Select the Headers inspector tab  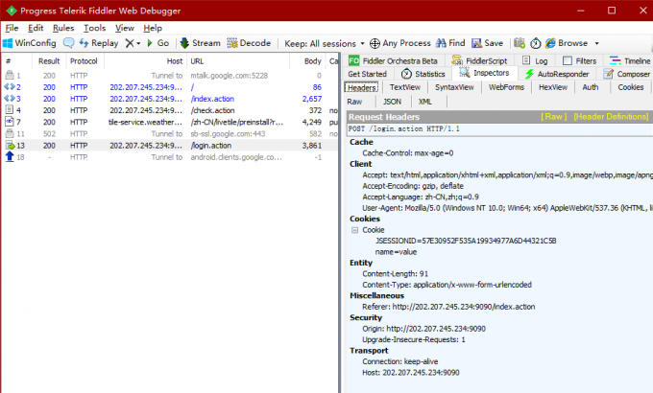point(361,87)
